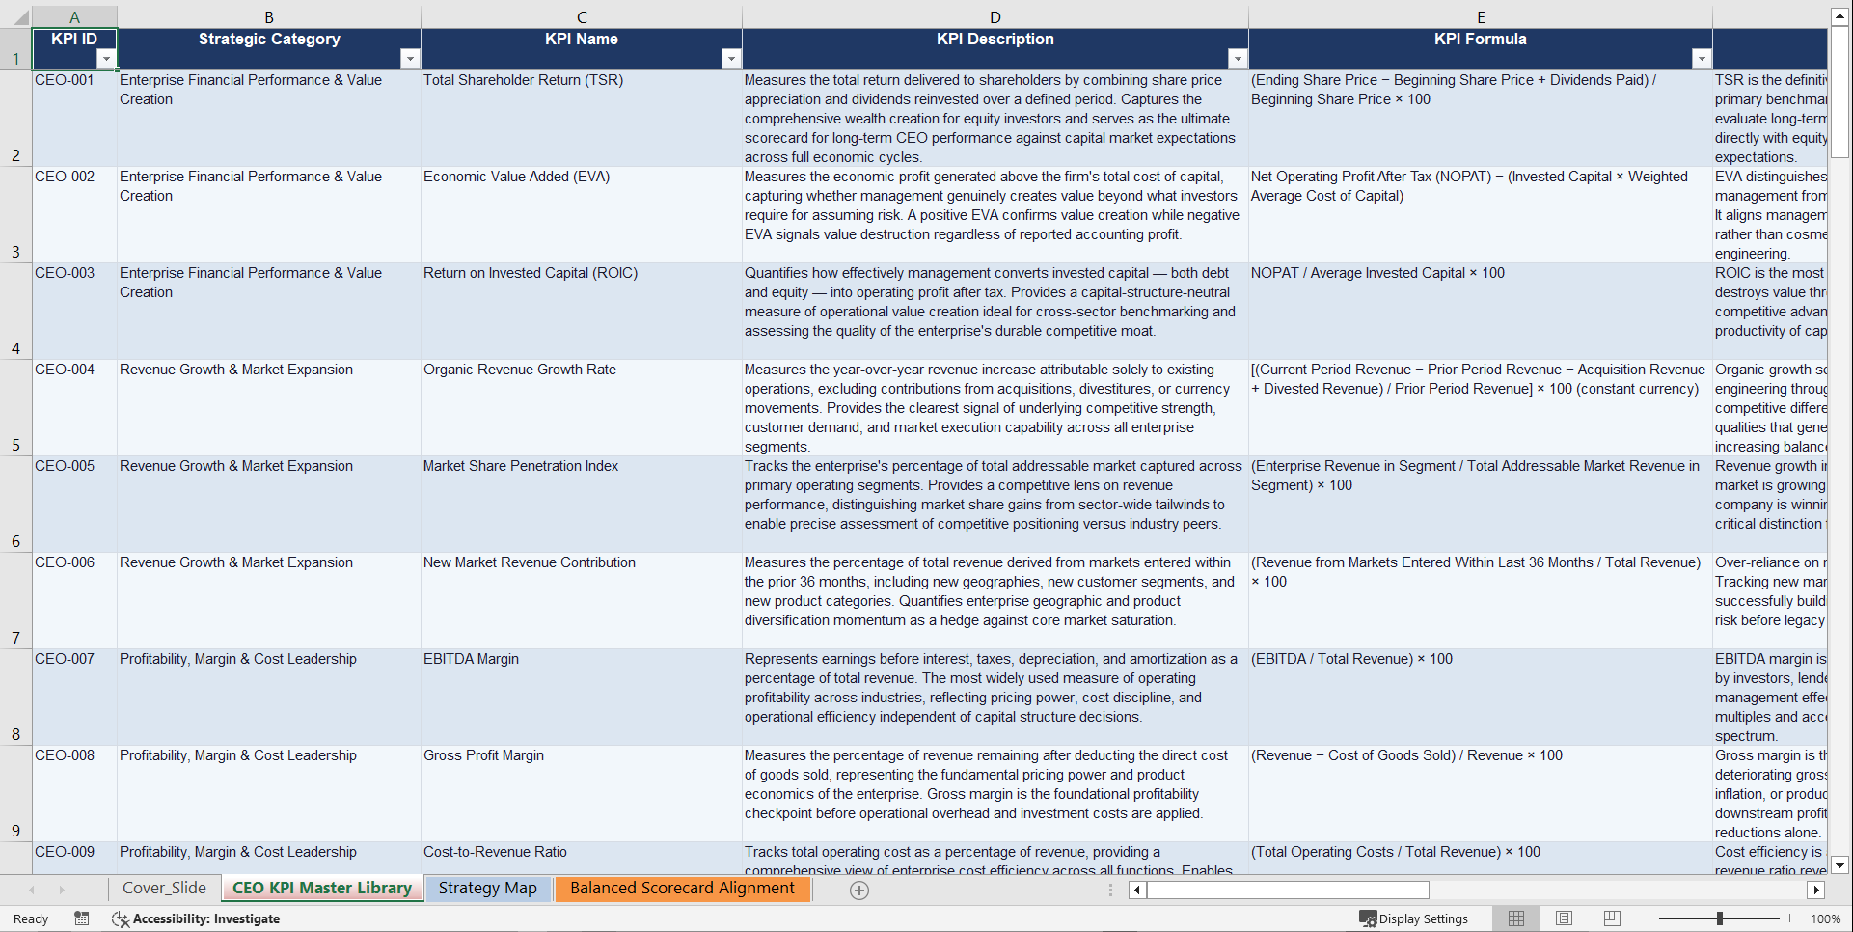
Task: Click vertical scrollbar up arrow
Action: tap(1839, 16)
